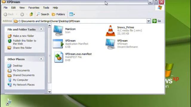The image size is (191, 107).
Task: Open the Help menu
Action: click(x=55, y=8)
